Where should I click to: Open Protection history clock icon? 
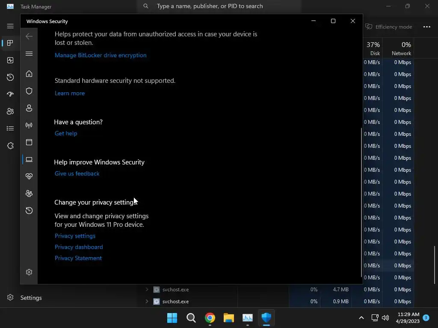[x=29, y=211]
